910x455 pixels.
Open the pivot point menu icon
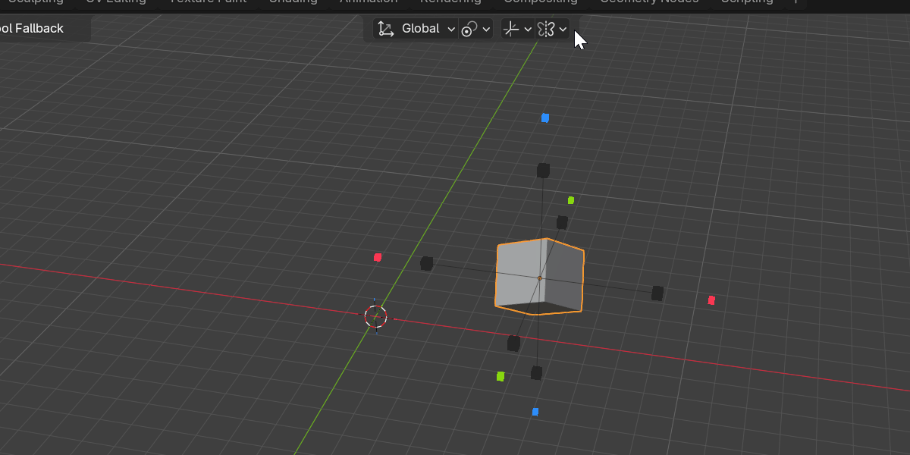click(x=469, y=29)
